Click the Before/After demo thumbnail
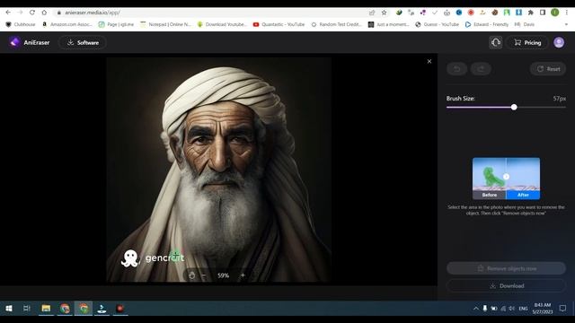Viewport: 575px width, 323px height. point(506,179)
